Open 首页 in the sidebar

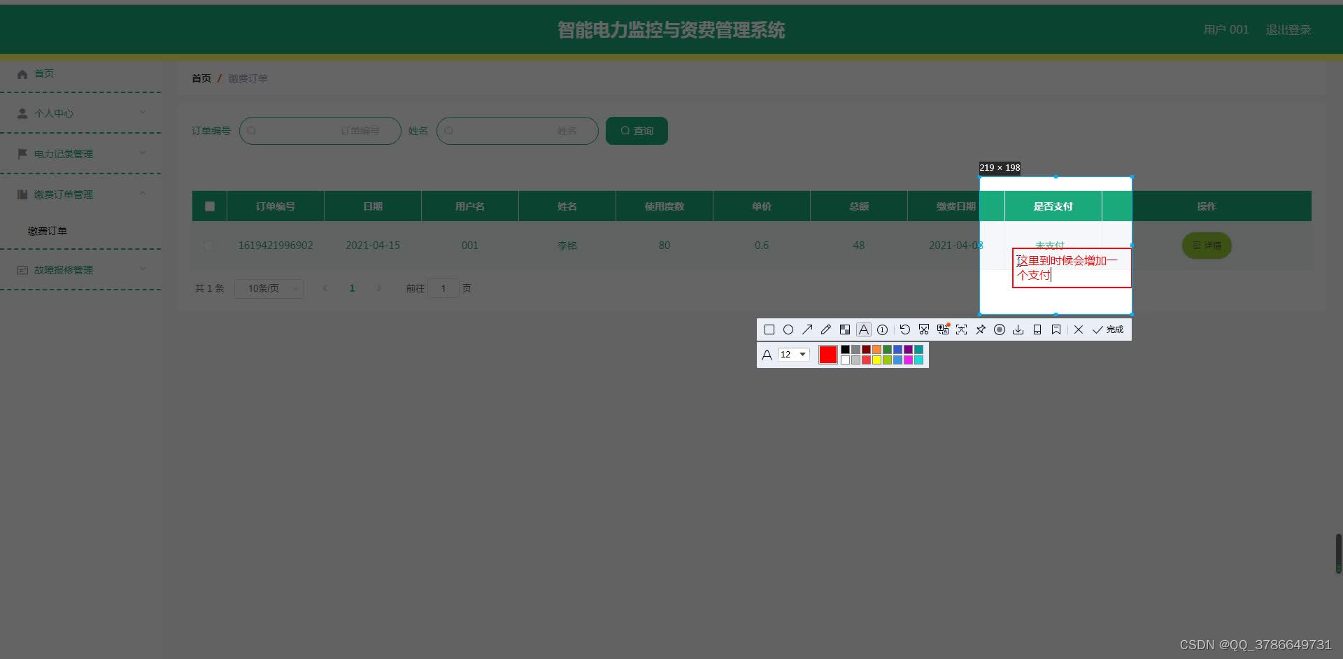click(x=80, y=73)
